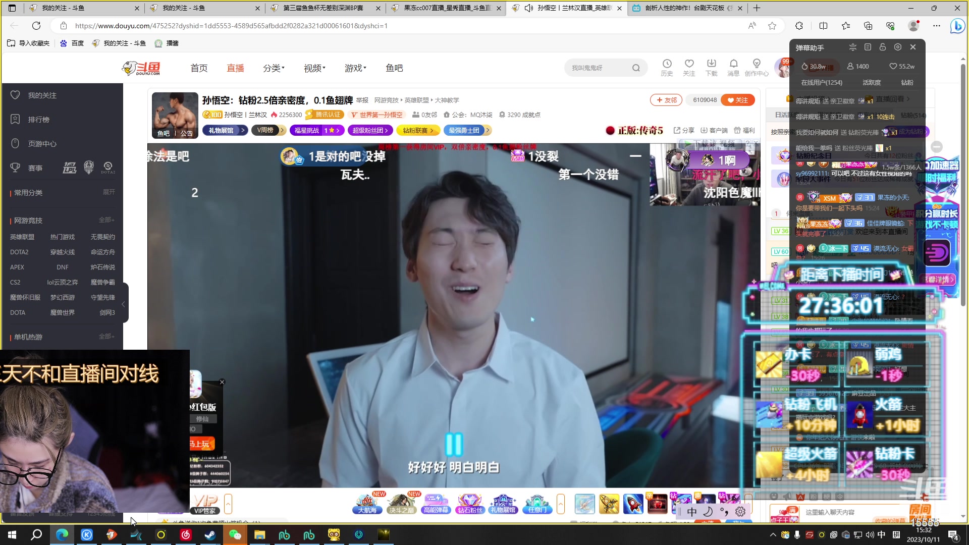Expand the activity icons up-arrow
Screen dimensions: 969x545
[560, 503]
